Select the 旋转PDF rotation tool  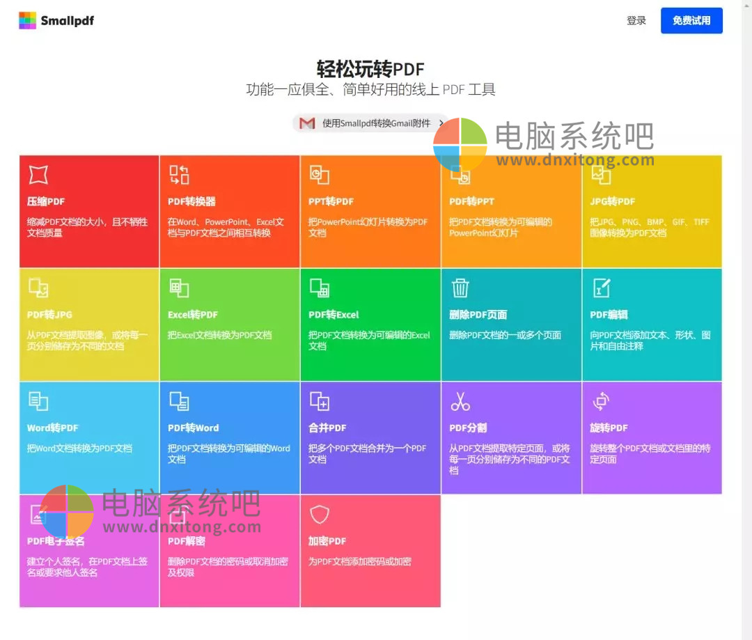pos(601,401)
